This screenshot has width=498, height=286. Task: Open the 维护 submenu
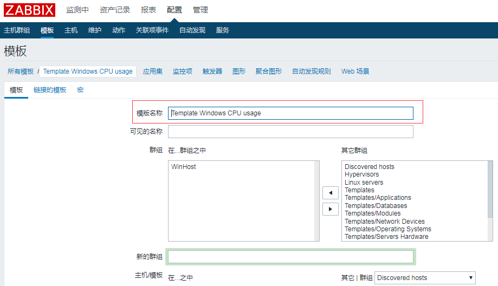coord(95,30)
